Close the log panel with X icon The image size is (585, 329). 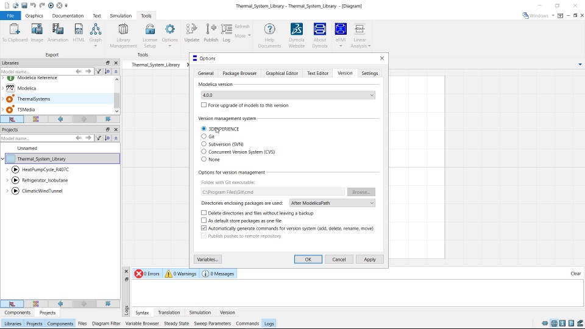(x=126, y=271)
